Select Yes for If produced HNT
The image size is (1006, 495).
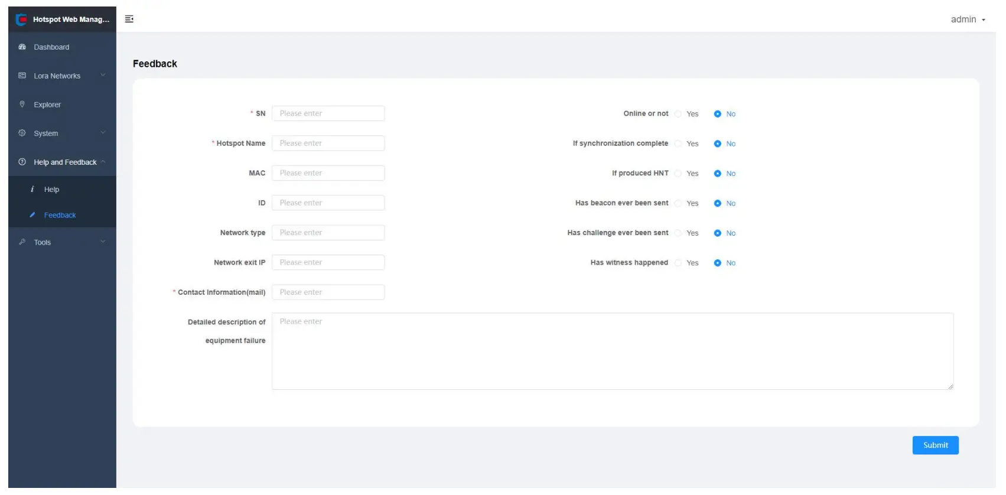678,174
